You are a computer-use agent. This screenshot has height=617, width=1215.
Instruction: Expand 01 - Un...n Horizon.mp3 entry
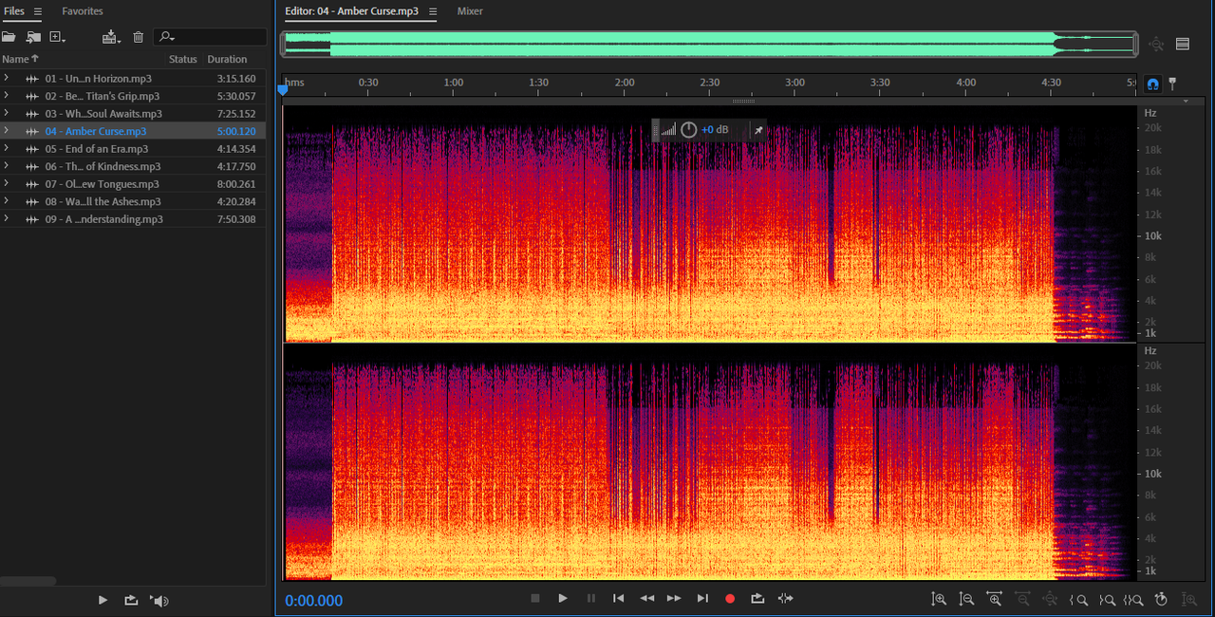coord(7,79)
